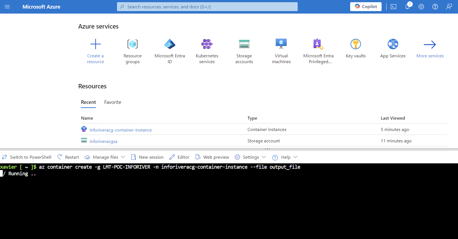Open inforiveracg-container-instance resource link
This screenshot has height=239, width=458.
coord(121,130)
